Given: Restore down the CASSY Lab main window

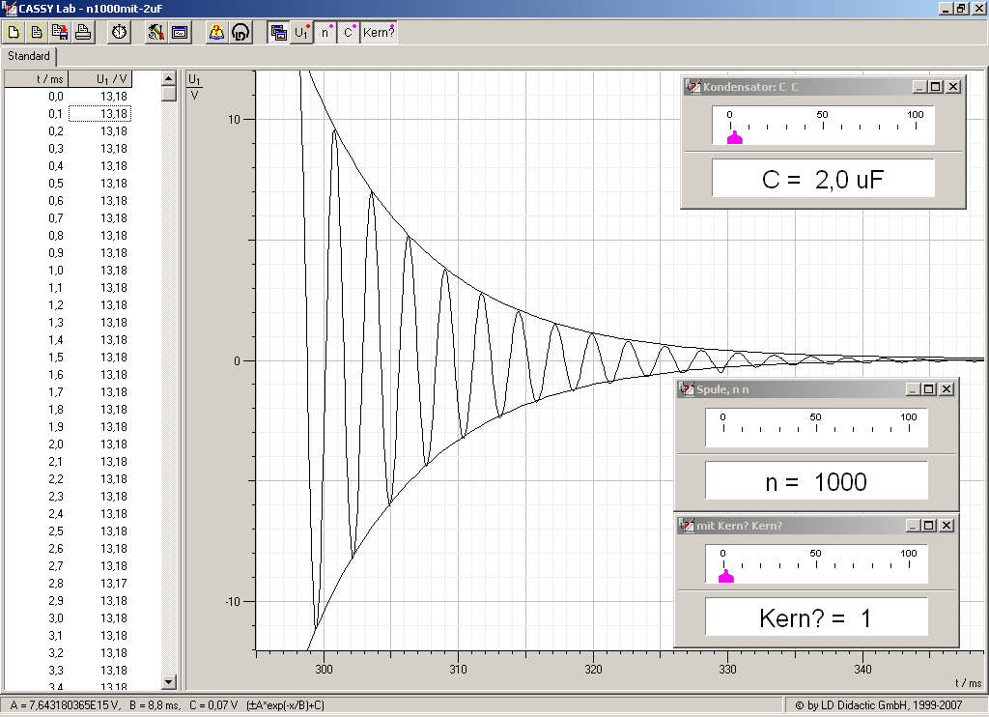Looking at the screenshot, I should tap(961, 8).
